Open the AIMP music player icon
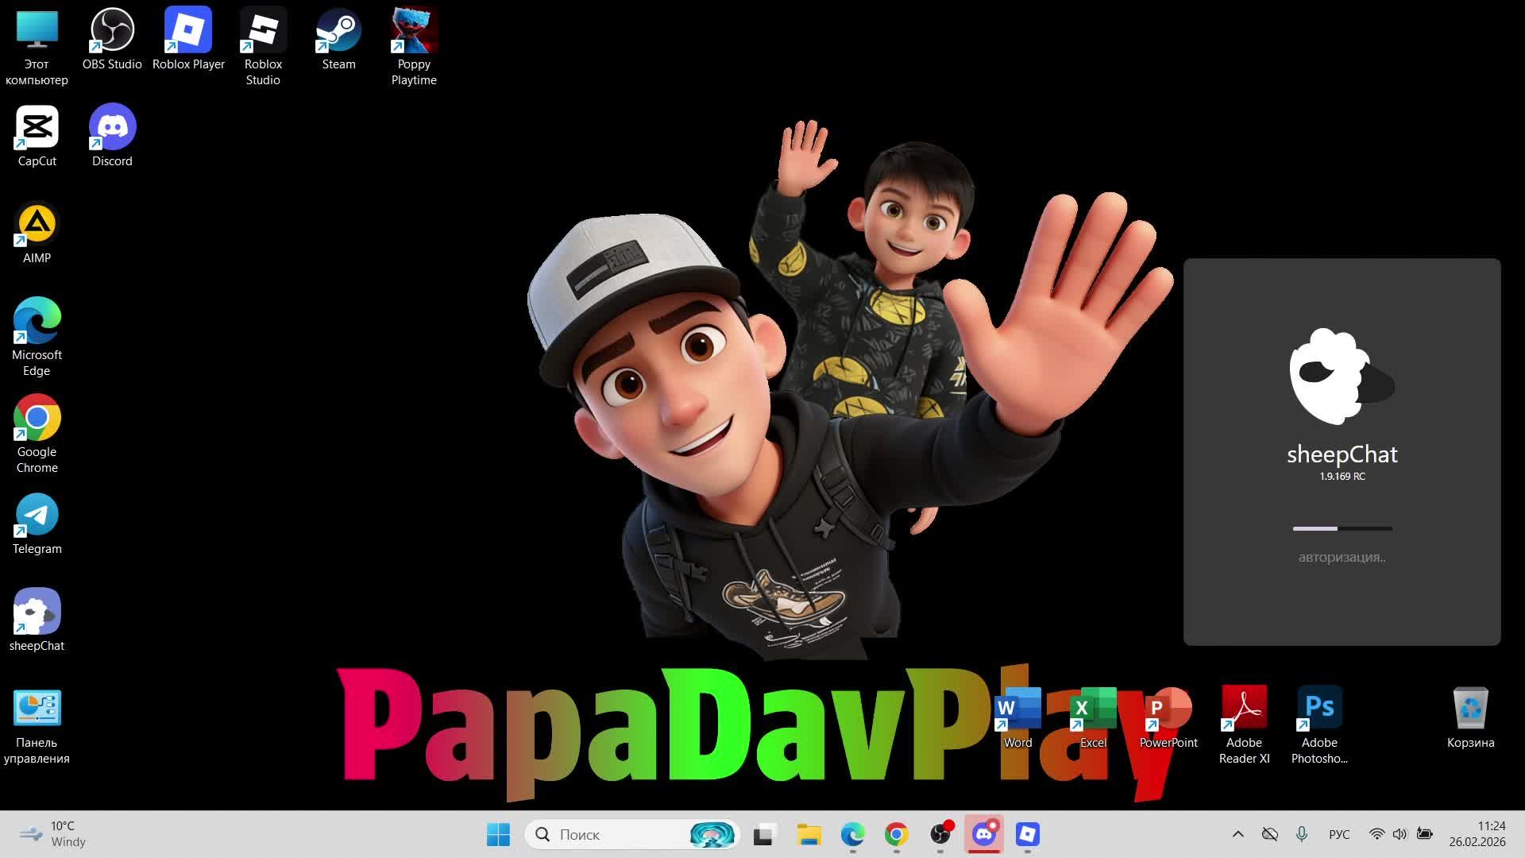This screenshot has width=1525, height=858. point(37,226)
